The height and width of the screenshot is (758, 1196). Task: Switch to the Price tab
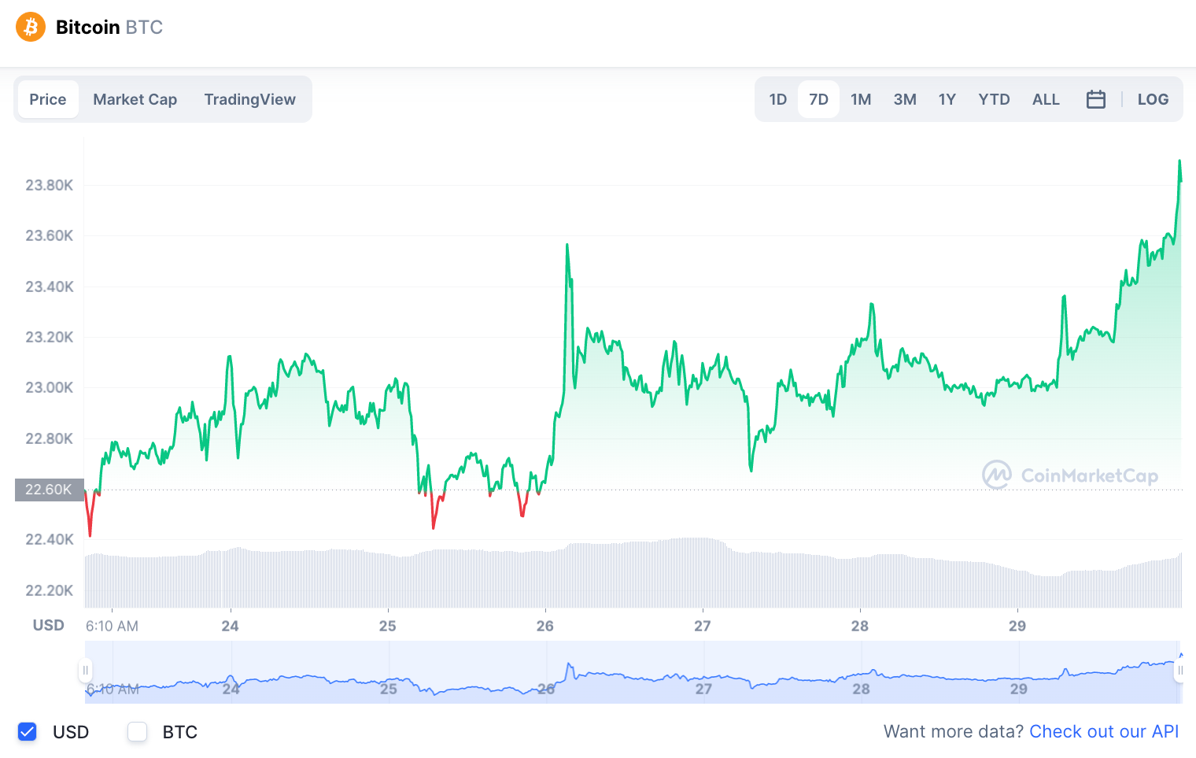48,99
